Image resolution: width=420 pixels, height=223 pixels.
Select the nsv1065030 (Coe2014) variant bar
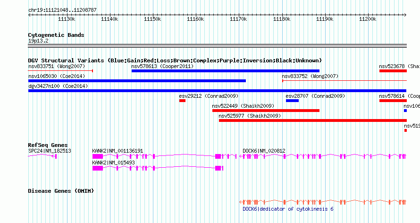click(137, 81)
